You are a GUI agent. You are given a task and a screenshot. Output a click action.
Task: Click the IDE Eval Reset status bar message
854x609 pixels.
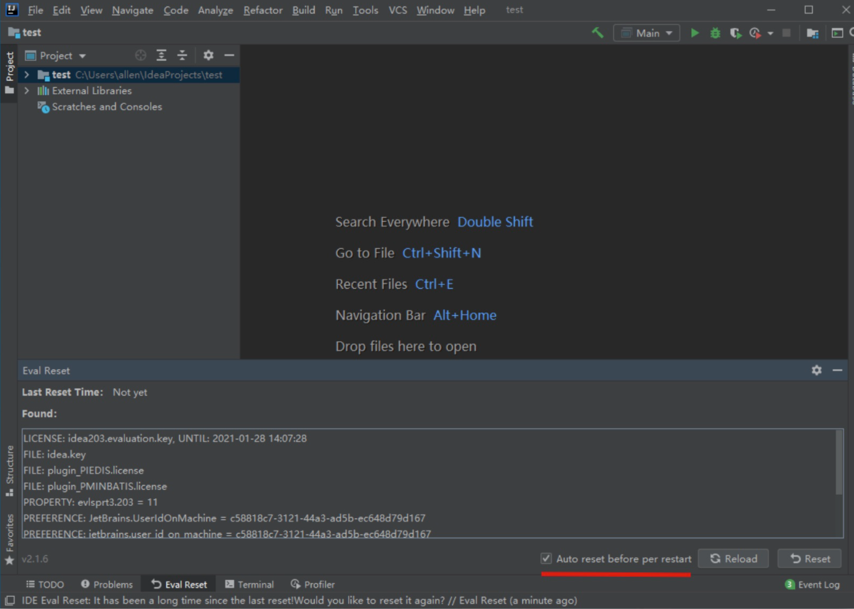[299, 600]
